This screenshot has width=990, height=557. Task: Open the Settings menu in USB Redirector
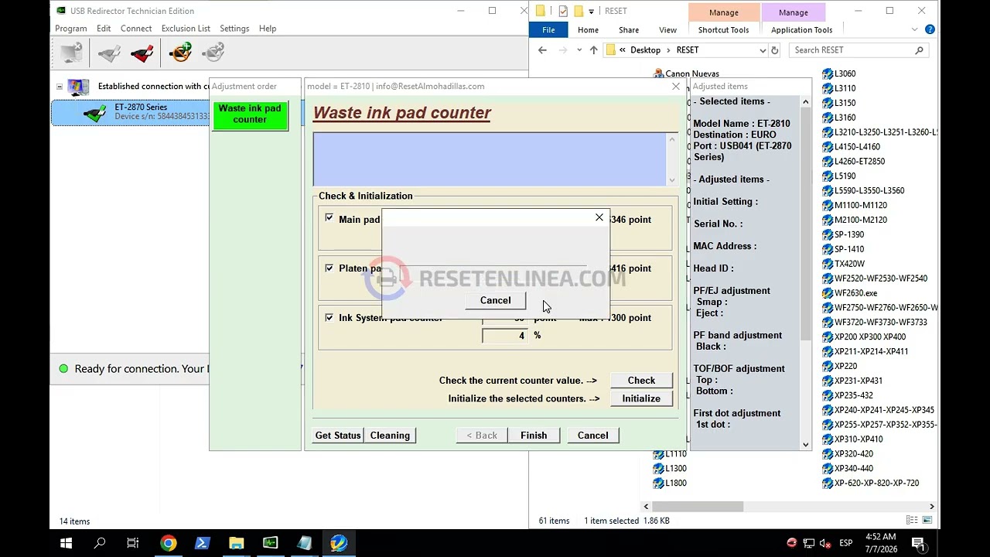pyautogui.click(x=234, y=29)
